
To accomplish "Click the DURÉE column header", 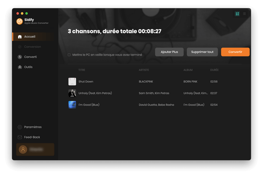I will 214,70.
